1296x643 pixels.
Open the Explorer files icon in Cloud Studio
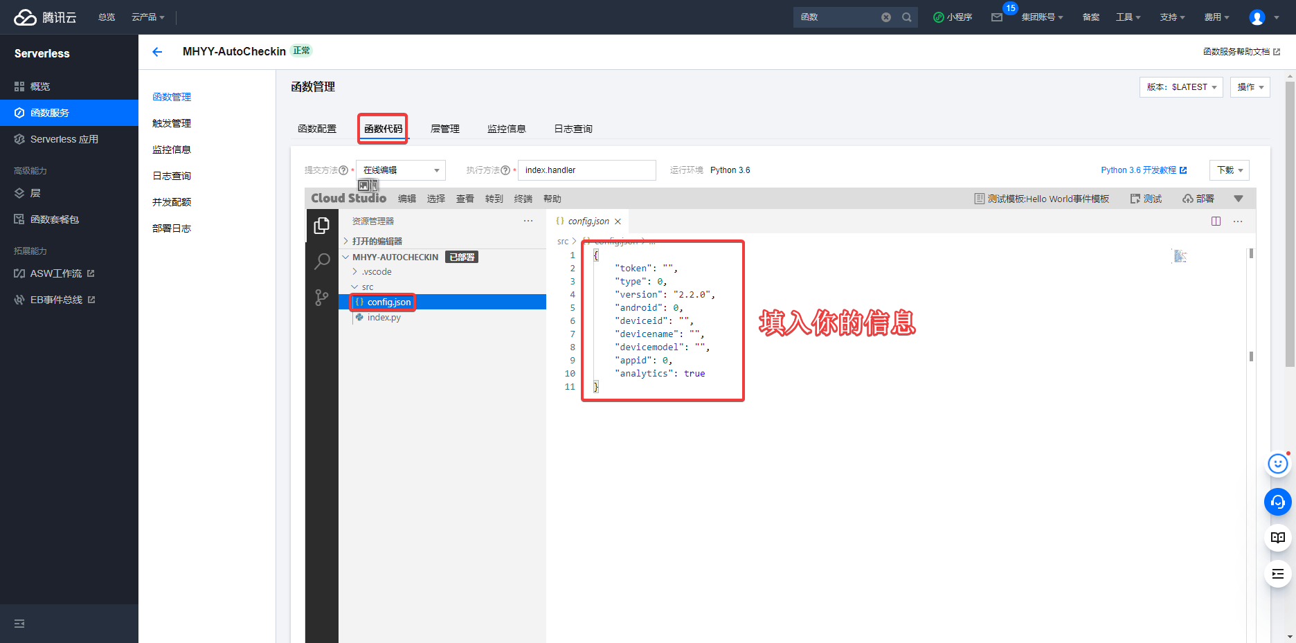(x=322, y=226)
